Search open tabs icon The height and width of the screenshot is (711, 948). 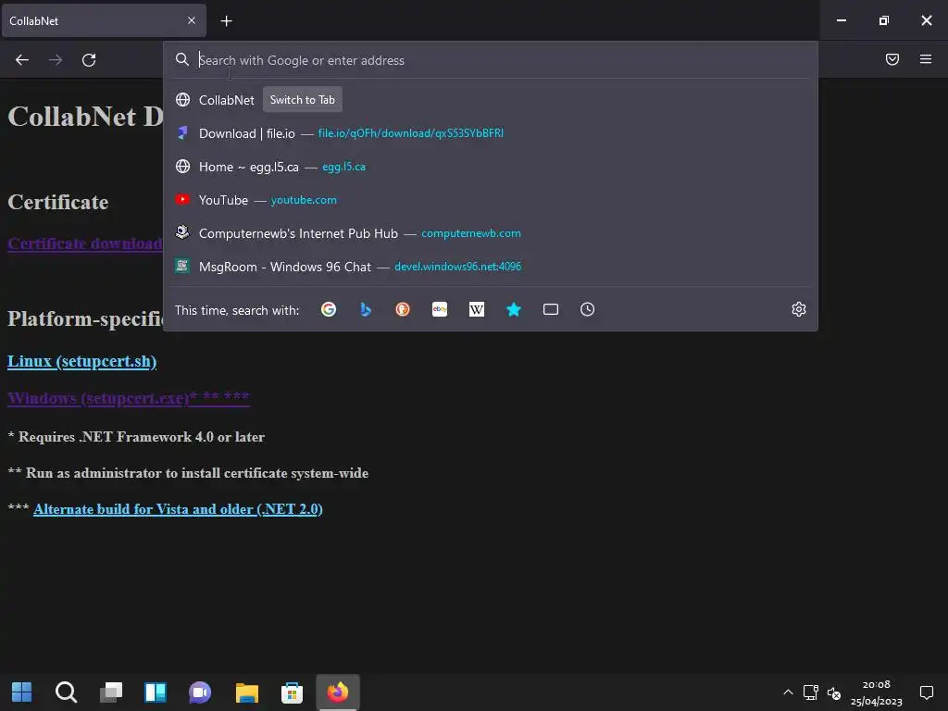[550, 309]
